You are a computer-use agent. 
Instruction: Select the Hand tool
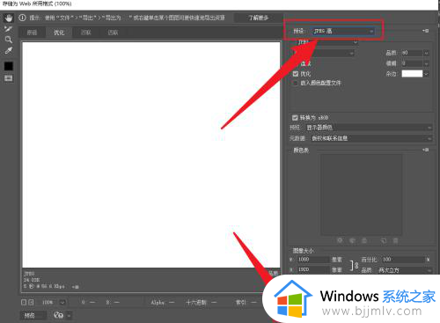point(9,18)
